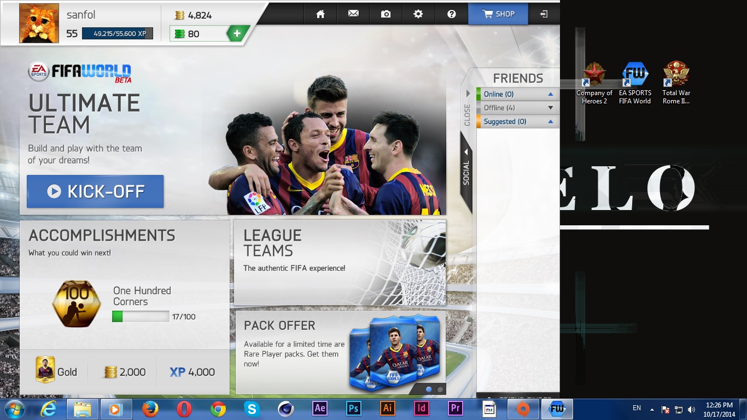Open the messages envelope icon
This screenshot has height=420, width=747.
pyautogui.click(x=353, y=14)
